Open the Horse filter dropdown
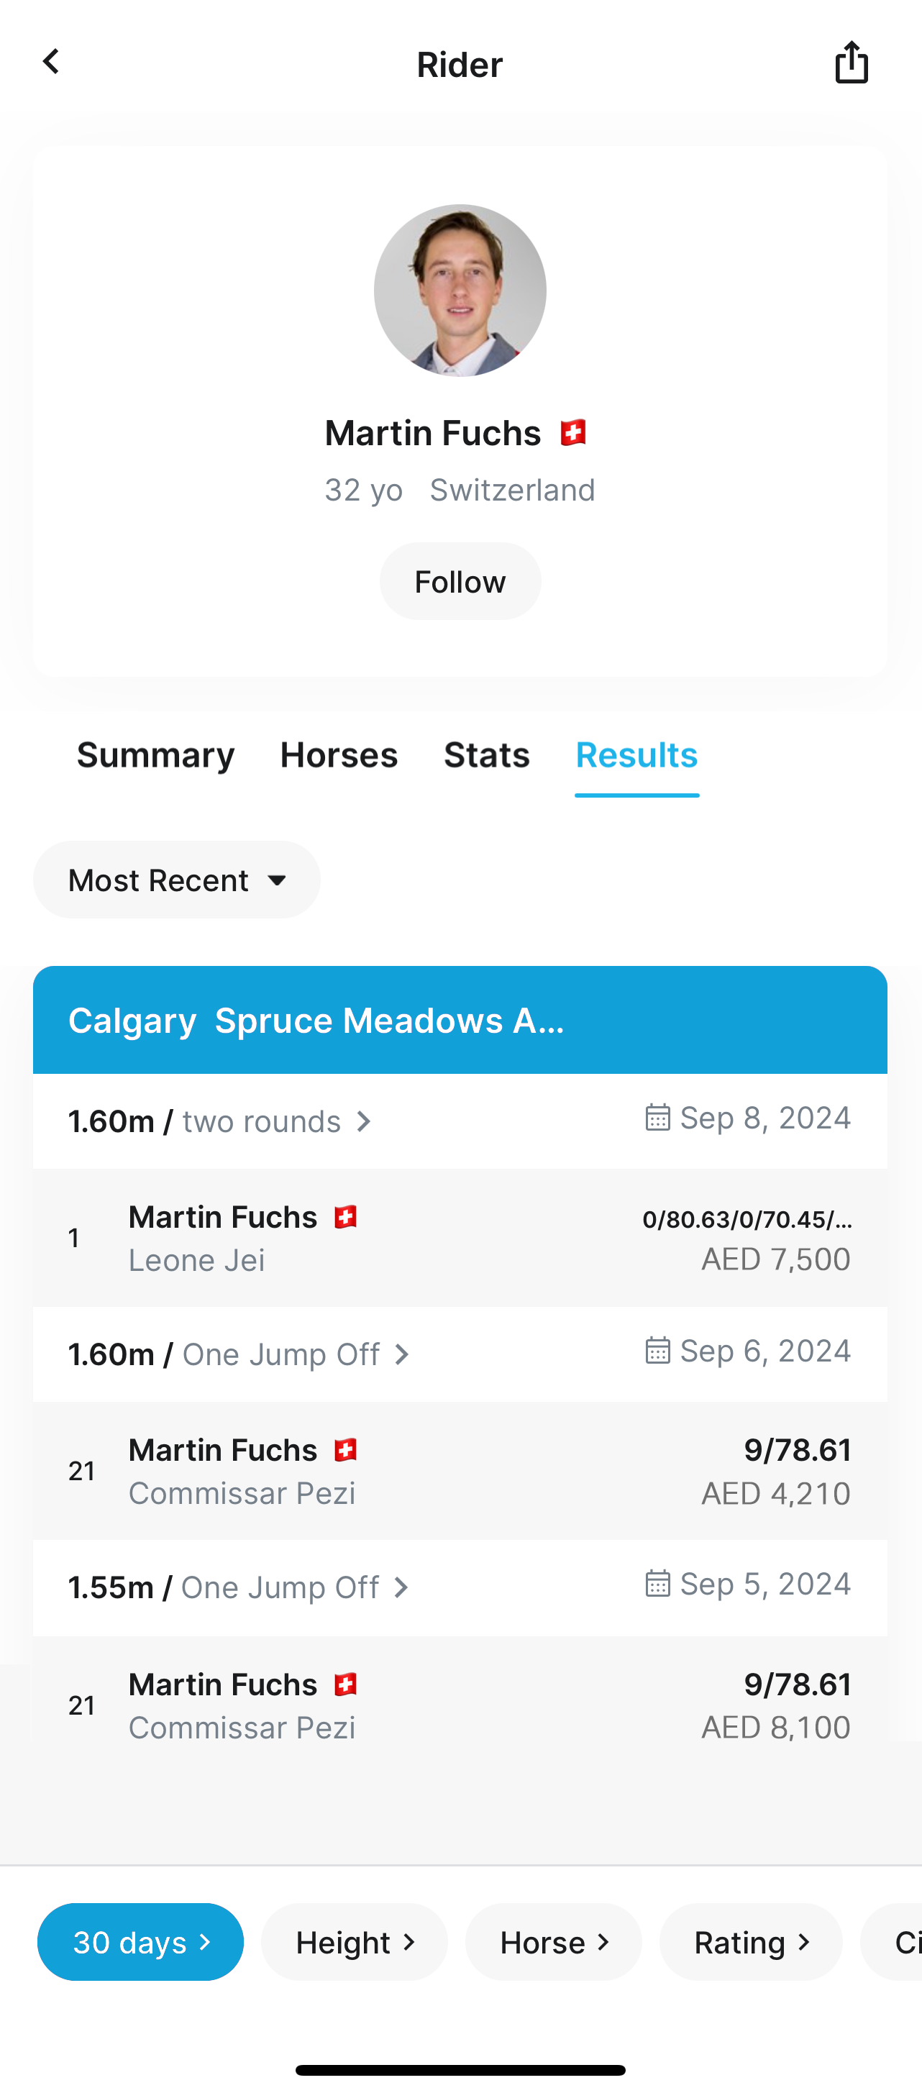The width and height of the screenshot is (922, 2093). [x=553, y=1942]
